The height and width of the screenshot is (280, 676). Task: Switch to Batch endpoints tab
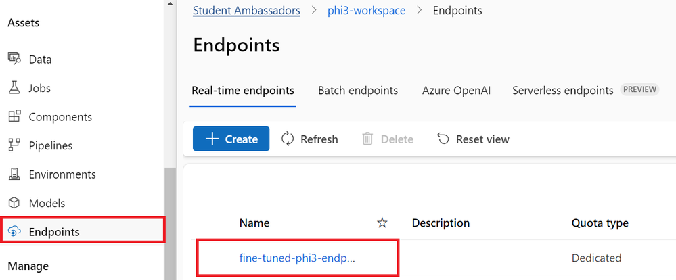pos(358,90)
